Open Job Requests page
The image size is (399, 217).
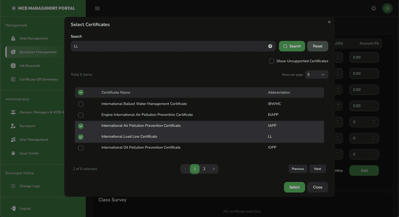tap(29, 66)
